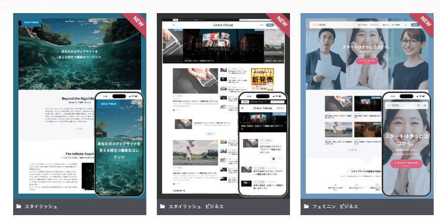440x224 pixels.
Task: Click the NEW ribbon on the ocean theme card
Action: (x=138, y=22)
